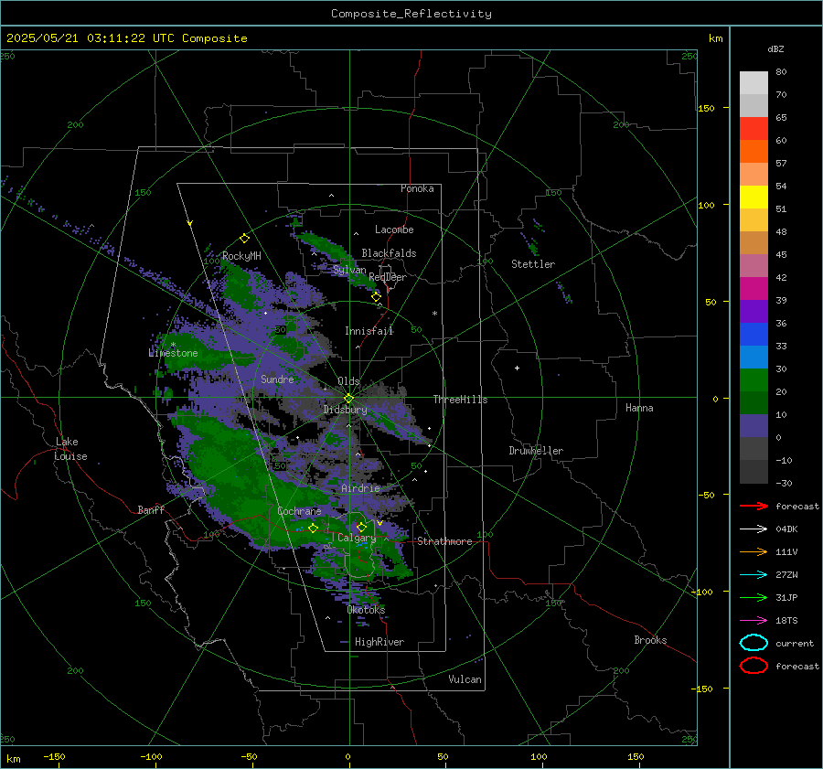Click the Lacombe city label
This screenshot has width=823, height=769.
pos(394,230)
